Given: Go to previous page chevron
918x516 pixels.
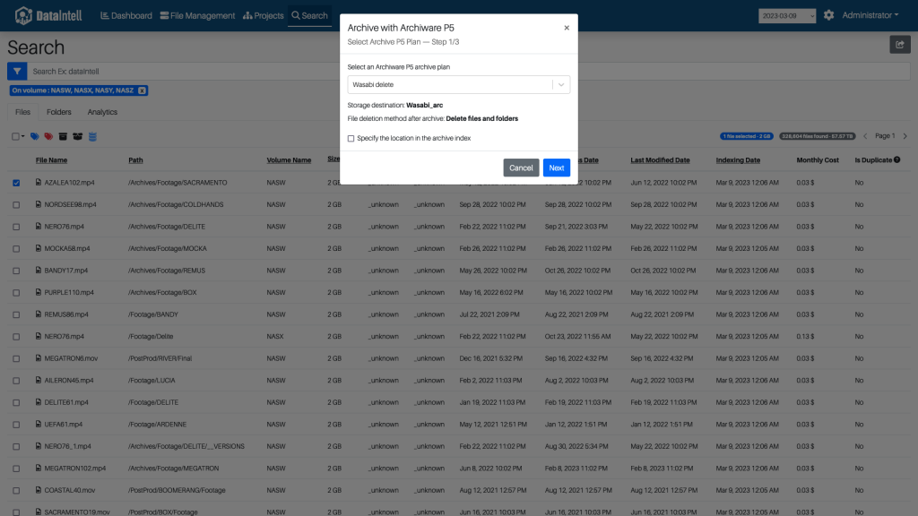Looking at the screenshot, I should pos(865,136).
